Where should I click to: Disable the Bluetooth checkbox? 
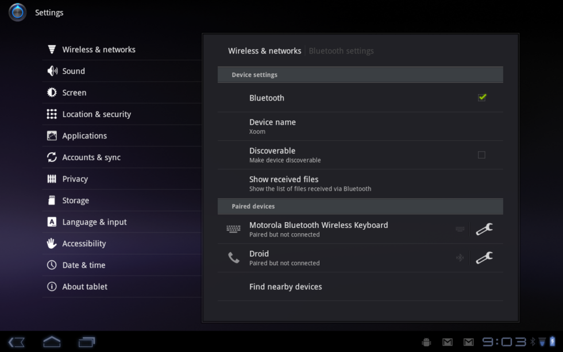coord(481,98)
